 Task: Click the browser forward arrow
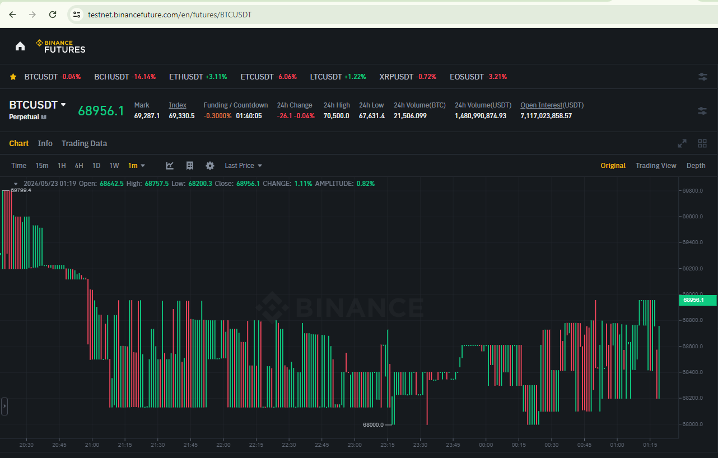32,15
